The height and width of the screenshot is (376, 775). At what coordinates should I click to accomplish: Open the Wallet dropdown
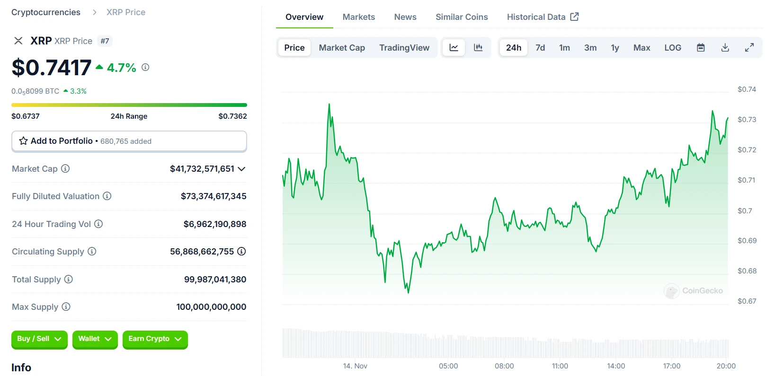coord(95,339)
